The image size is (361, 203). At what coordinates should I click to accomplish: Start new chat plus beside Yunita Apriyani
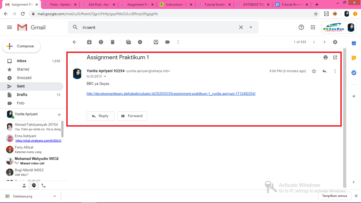(x=59, y=114)
